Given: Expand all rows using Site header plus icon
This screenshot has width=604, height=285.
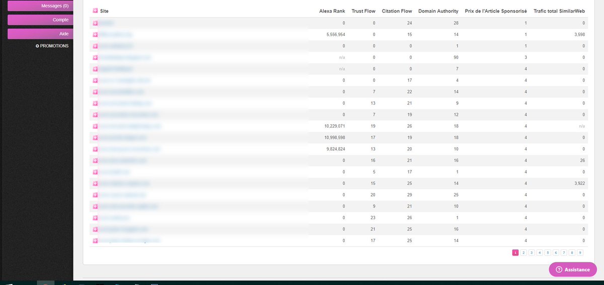Looking at the screenshot, I should click(x=95, y=11).
